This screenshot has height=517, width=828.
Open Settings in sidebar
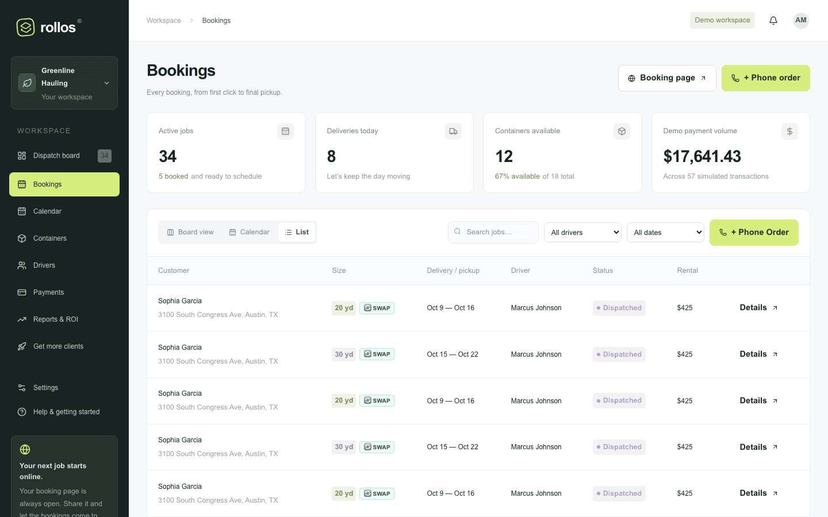coord(64,388)
